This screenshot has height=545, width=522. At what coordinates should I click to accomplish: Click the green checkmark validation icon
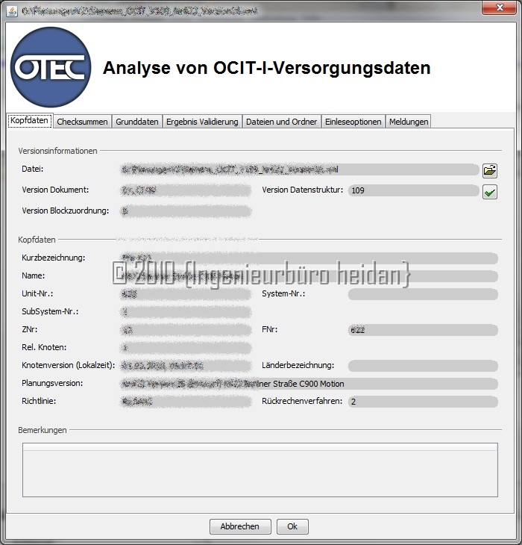(x=489, y=193)
